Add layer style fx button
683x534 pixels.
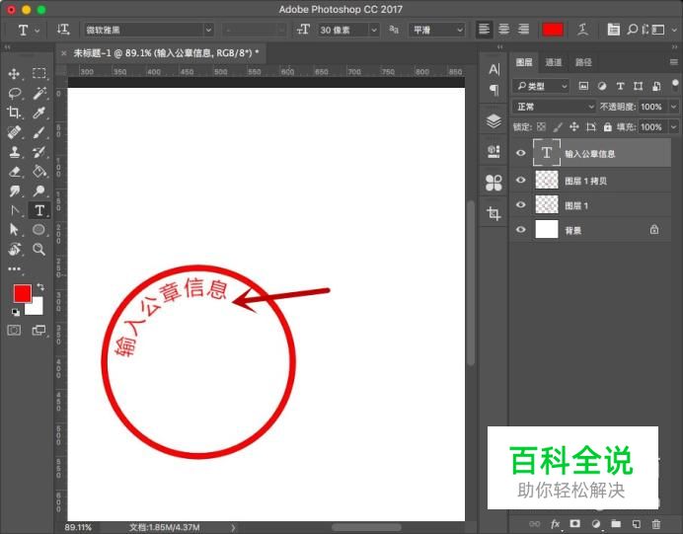pyautogui.click(x=555, y=523)
